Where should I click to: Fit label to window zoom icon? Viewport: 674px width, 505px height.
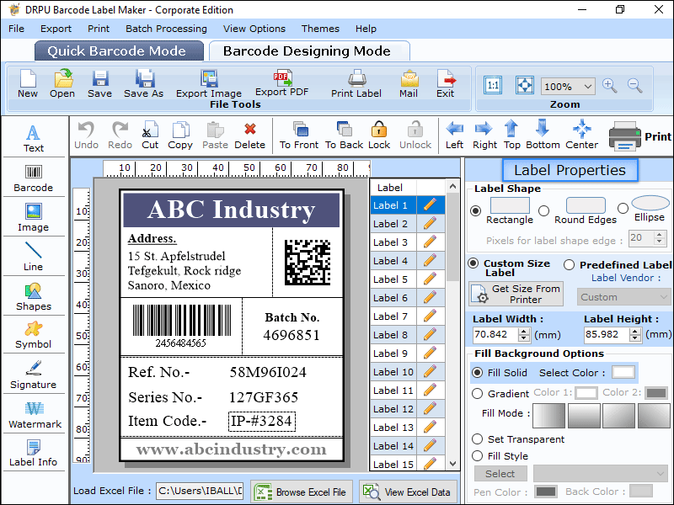click(x=524, y=85)
